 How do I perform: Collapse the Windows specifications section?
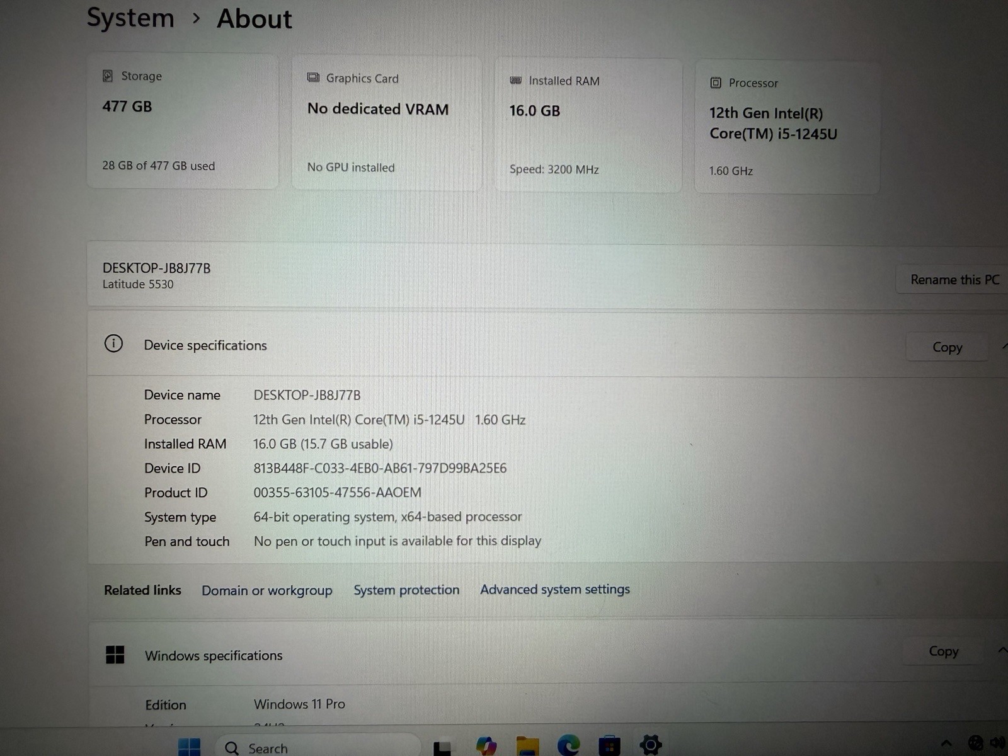[x=1002, y=650]
